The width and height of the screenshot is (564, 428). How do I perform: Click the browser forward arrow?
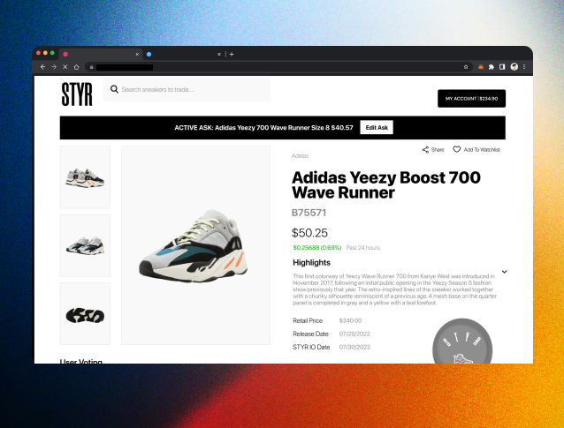pos(54,67)
